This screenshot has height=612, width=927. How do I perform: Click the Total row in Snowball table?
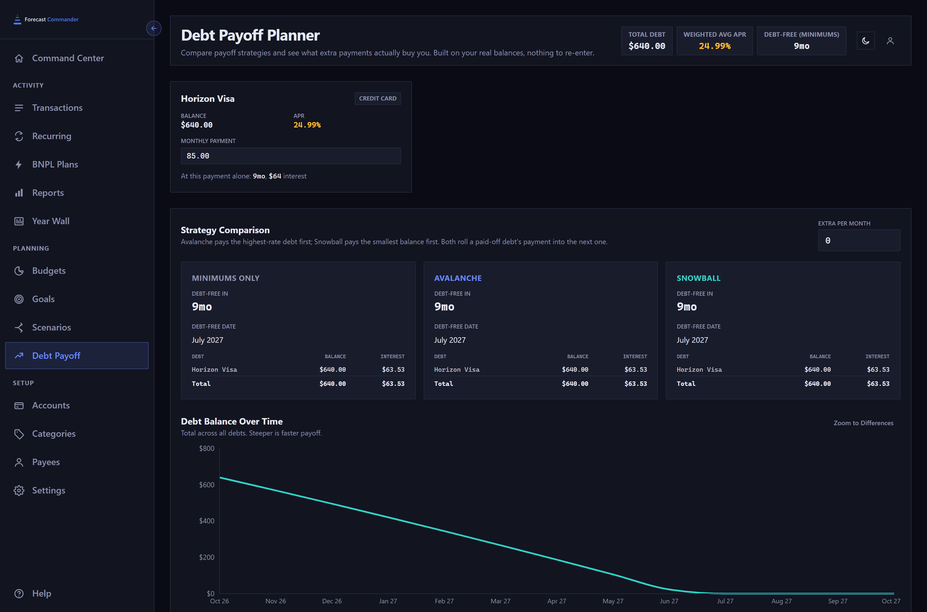point(783,384)
